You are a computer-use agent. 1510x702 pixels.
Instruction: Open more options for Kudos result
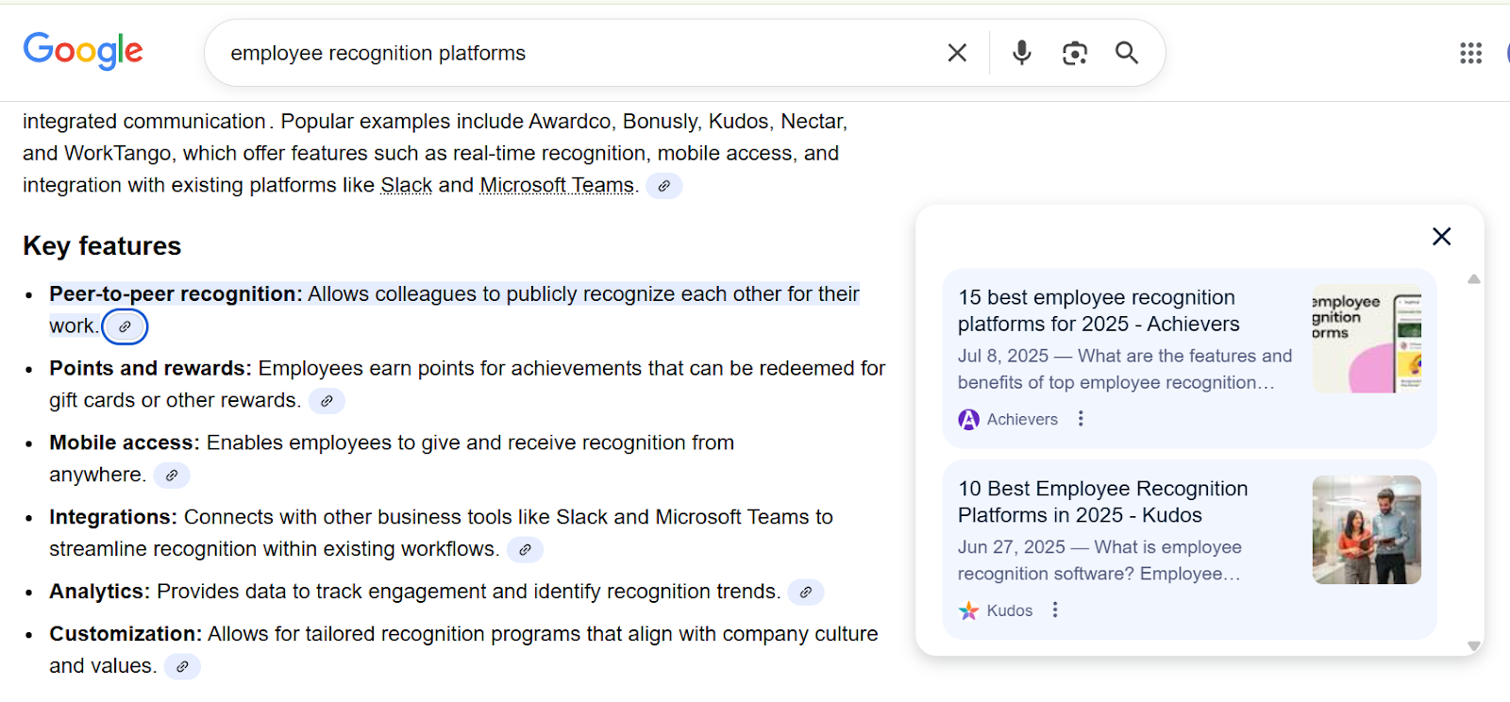click(1055, 610)
